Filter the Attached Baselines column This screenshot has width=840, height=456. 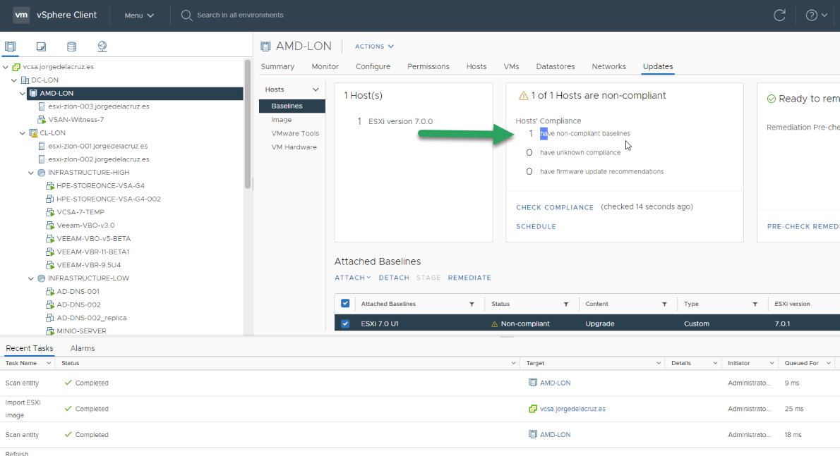tap(472, 304)
